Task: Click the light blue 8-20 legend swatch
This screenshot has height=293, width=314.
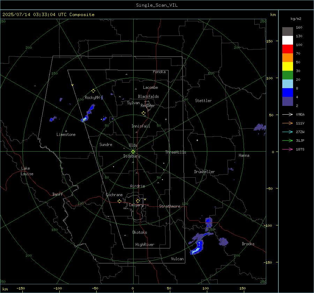Action: [287, 84]
